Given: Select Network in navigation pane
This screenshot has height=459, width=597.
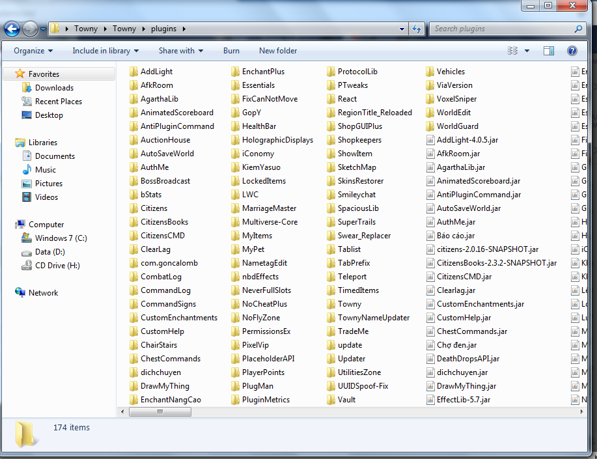Looking at the screenshot, I should point(44,293).
